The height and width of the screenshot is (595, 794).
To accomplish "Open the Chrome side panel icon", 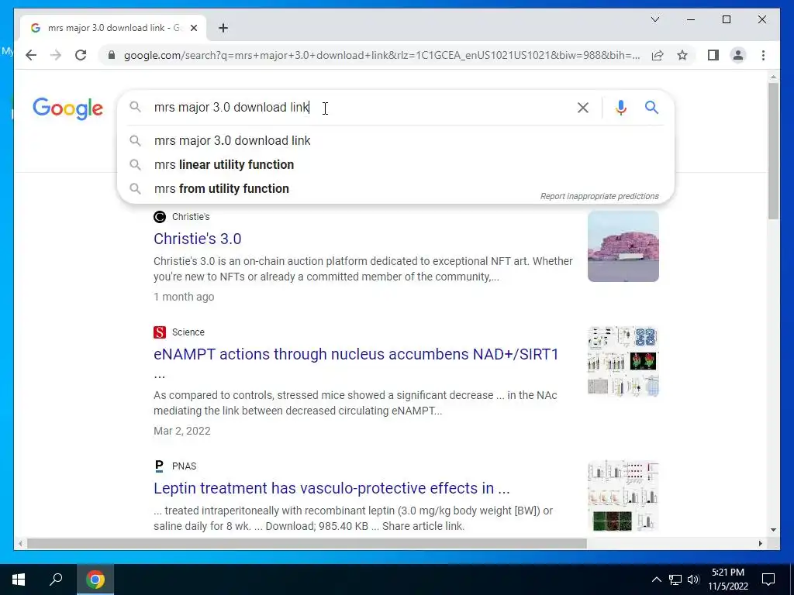I will (x=713, y=55).
